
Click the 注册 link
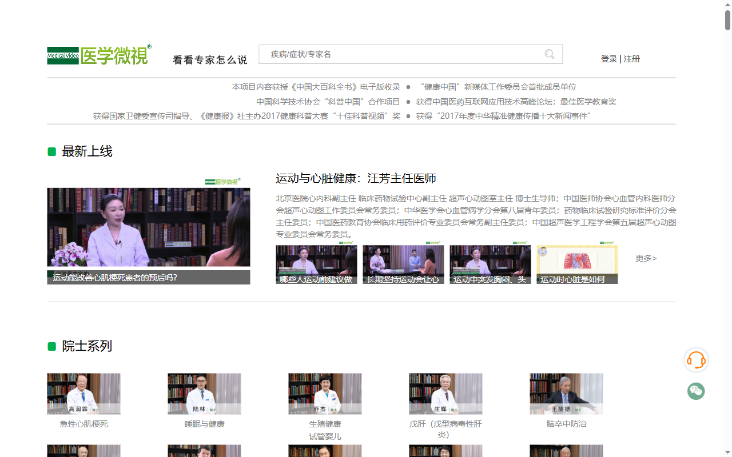pyautogui.click(x=632, y=59)
